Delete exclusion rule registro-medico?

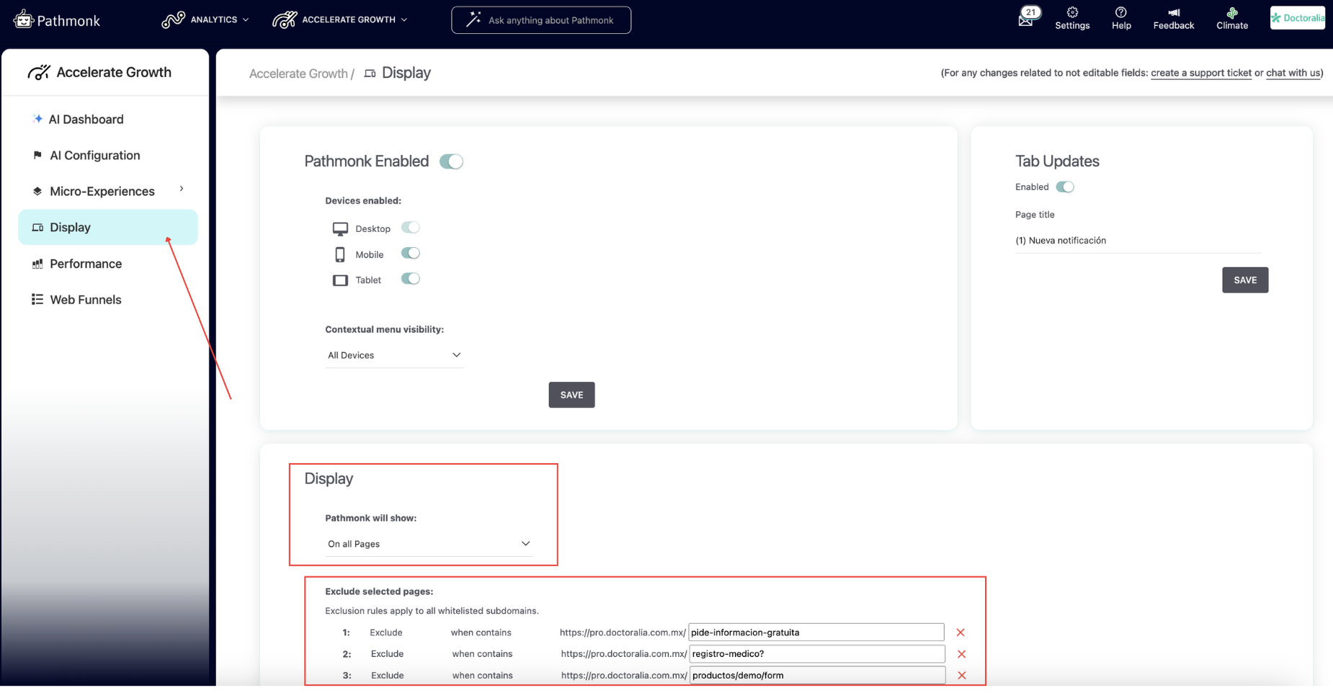pyautogui.click(x=961, y=654)
